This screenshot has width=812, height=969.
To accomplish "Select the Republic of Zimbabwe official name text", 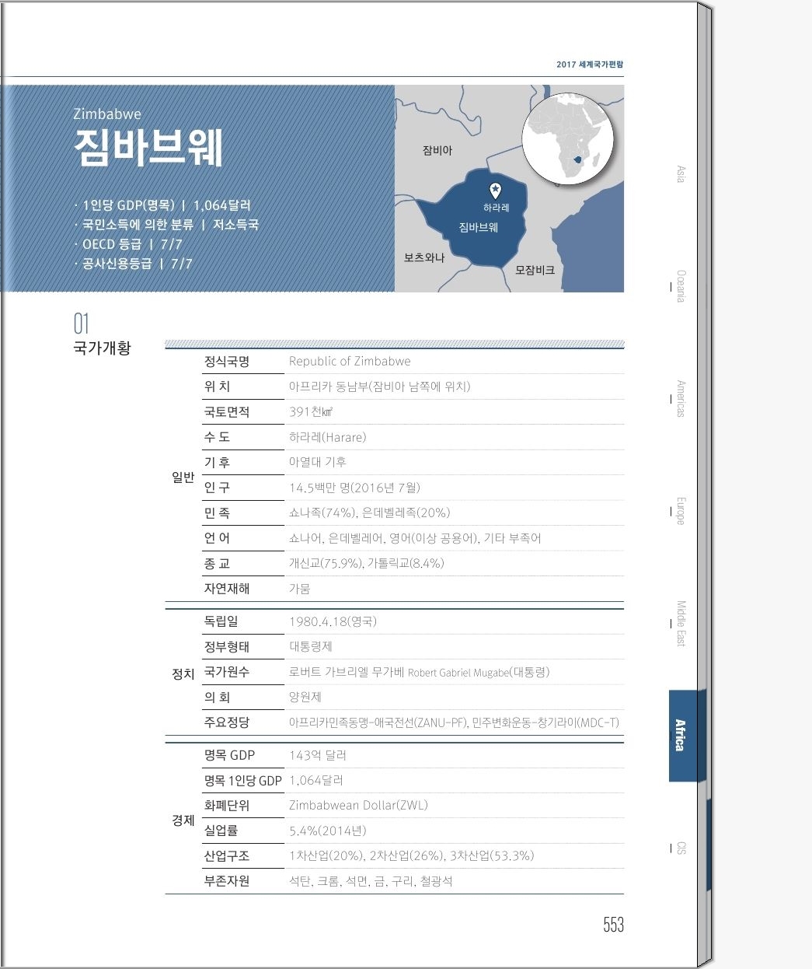I will tap(350, 362).
